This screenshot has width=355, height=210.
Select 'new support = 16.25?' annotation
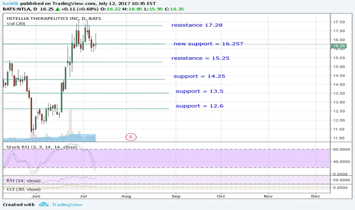(208, 44)
